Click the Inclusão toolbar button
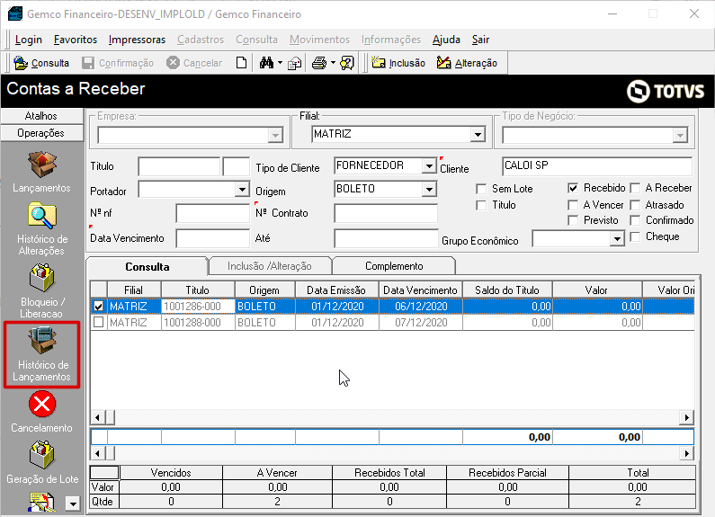The height and width of the screenshot is (517, 715). pyautogui.click(x=398, y=63)
